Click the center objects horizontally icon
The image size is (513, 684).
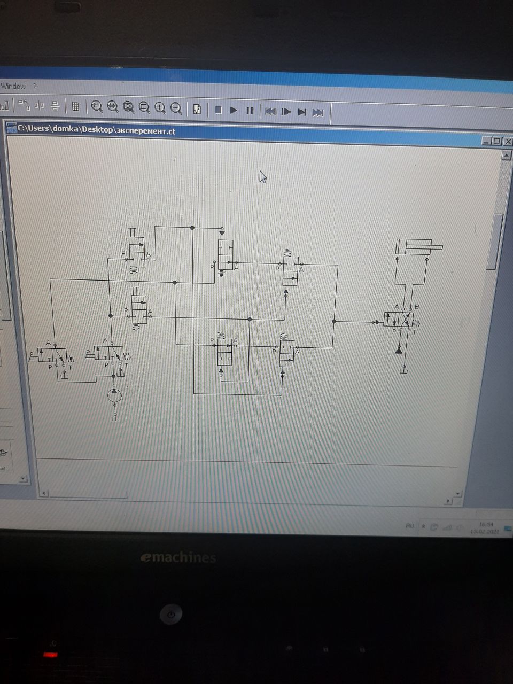pyautogui.click(x=39, y=105)
